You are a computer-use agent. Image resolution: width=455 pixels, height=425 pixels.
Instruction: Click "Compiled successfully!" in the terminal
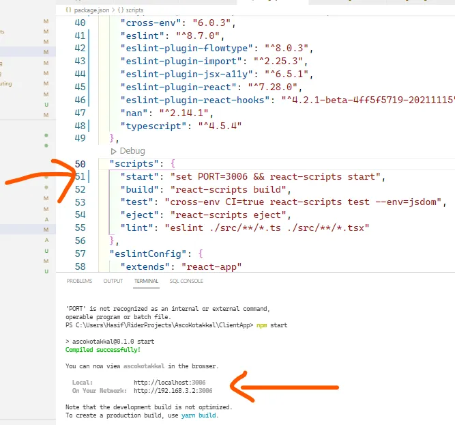click(103, 350)
